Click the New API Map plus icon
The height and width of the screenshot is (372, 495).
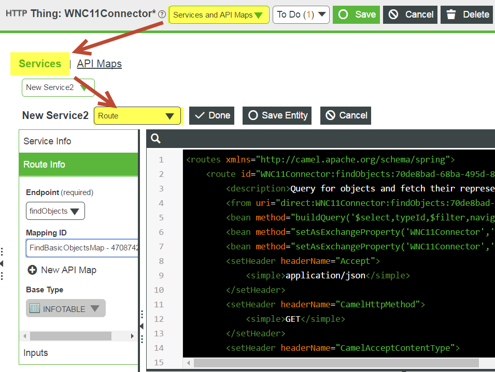pyautogui.click(x=32, y=270)
